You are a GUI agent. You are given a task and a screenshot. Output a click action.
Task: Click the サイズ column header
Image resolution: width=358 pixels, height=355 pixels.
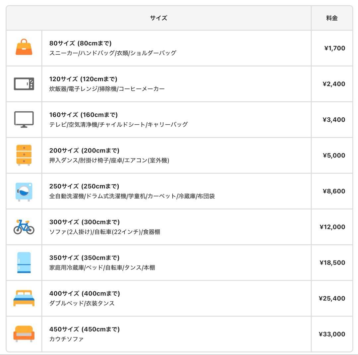(158, 18)
